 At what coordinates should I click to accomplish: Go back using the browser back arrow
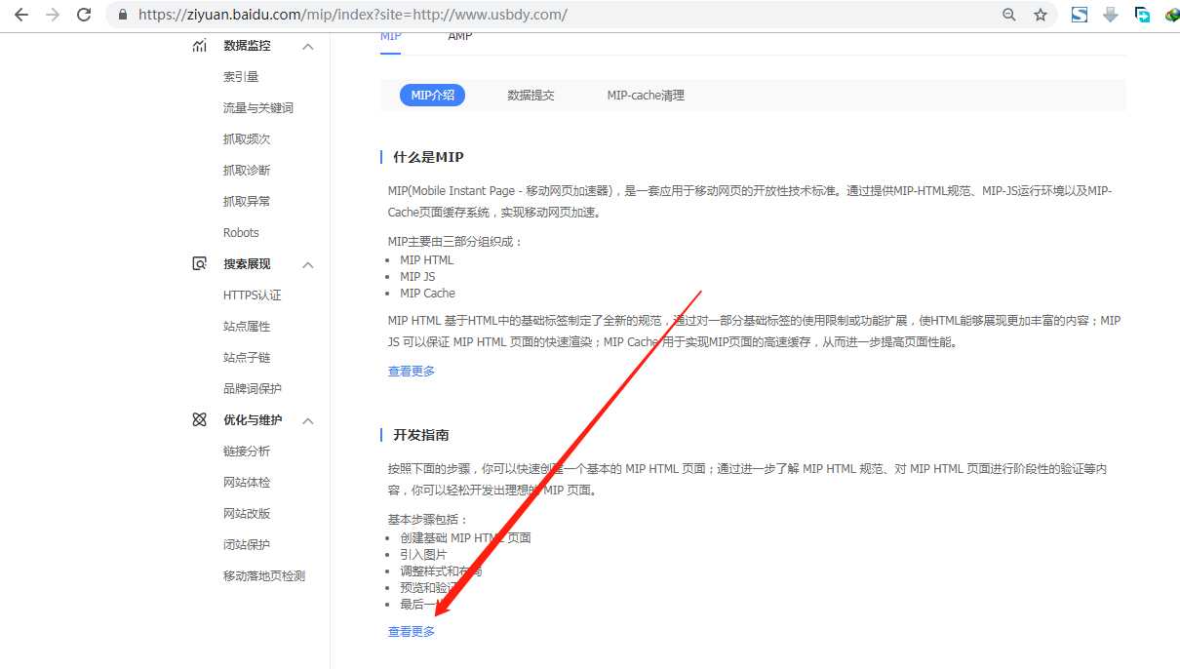pos(21,15)
